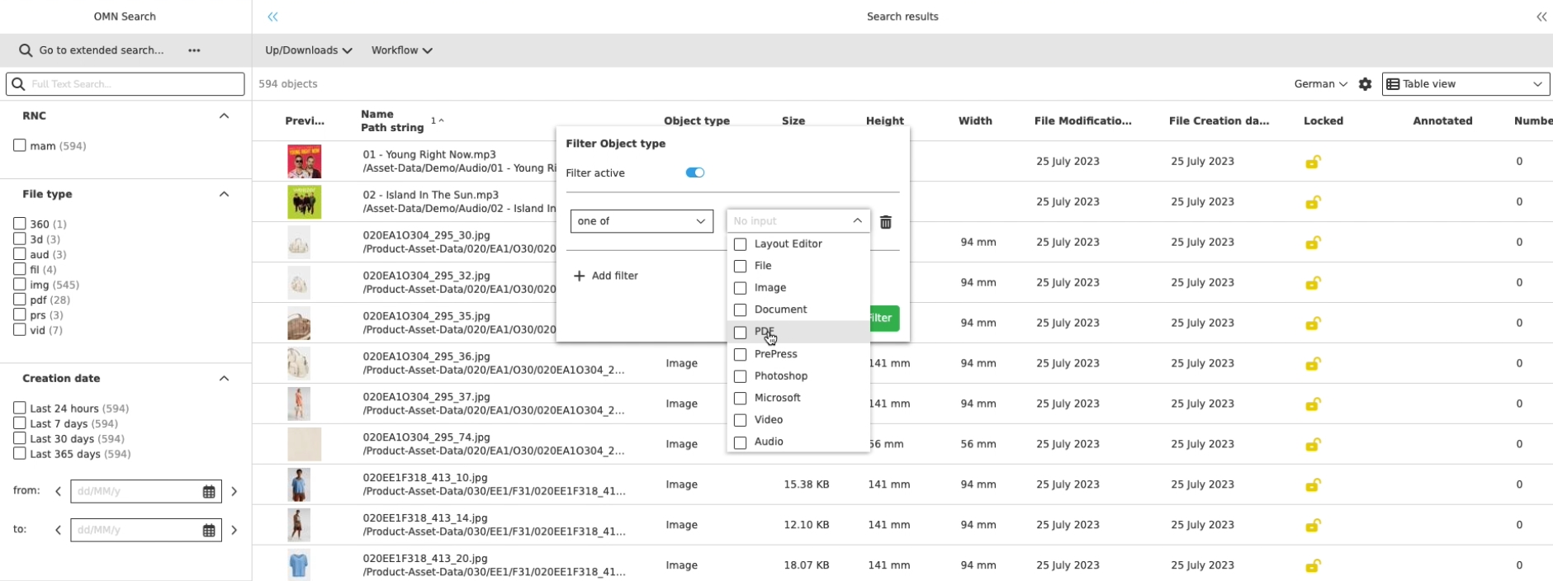The width and height of the screenshot is (1553, 581).
Task: Open the 'to' date calendar picker
Action: (209, 531)
